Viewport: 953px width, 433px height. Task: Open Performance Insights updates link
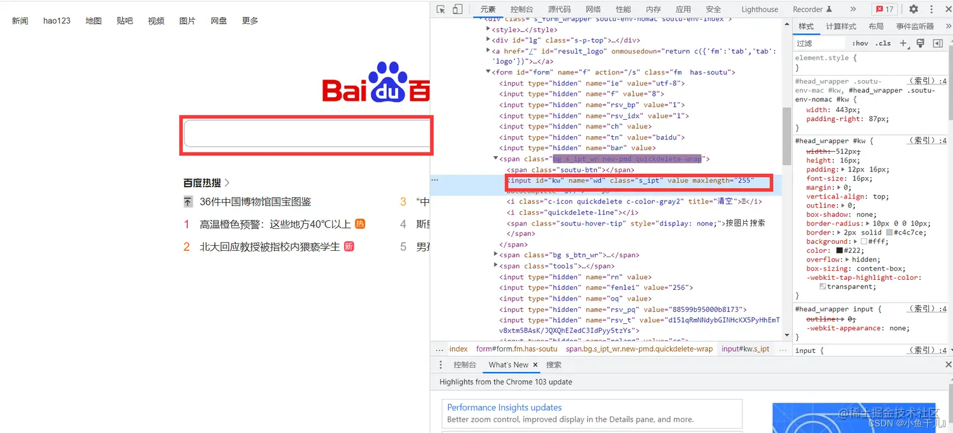504,408
